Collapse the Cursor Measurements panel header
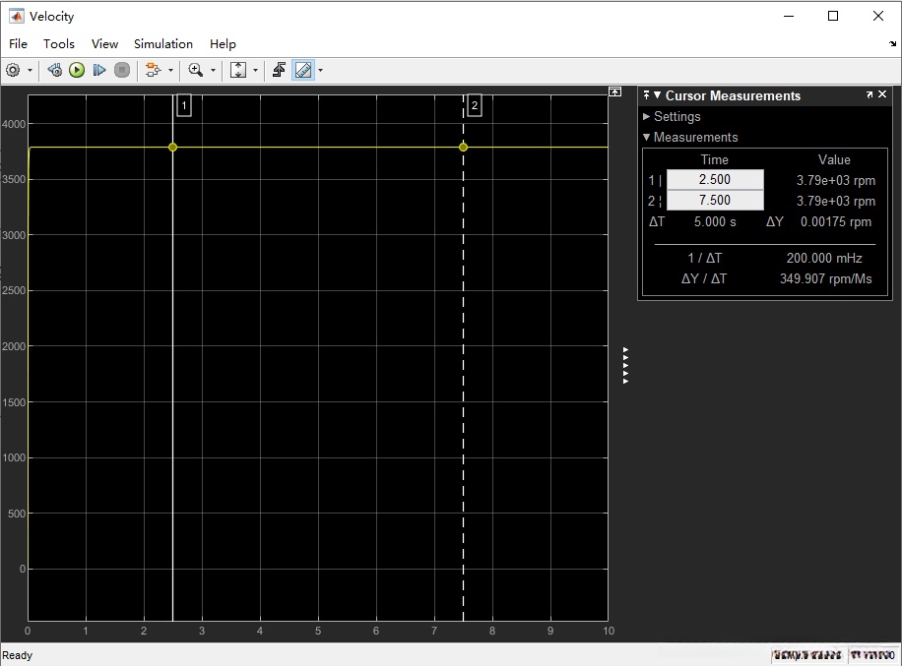The height and width of the screenshot is (666, 902). [x=658, y=95]
